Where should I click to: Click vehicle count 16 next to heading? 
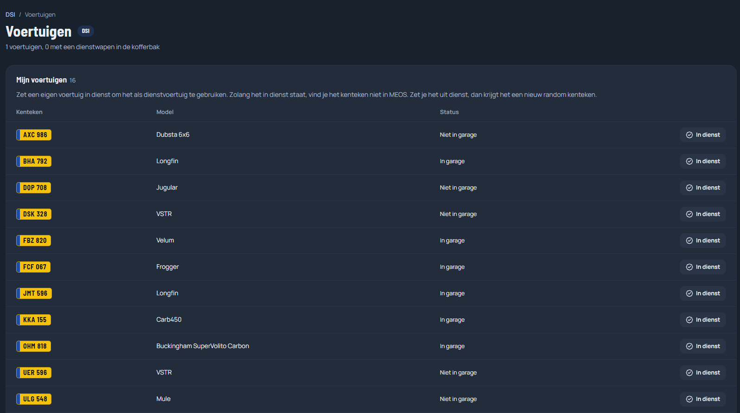(x=72, y=81)
